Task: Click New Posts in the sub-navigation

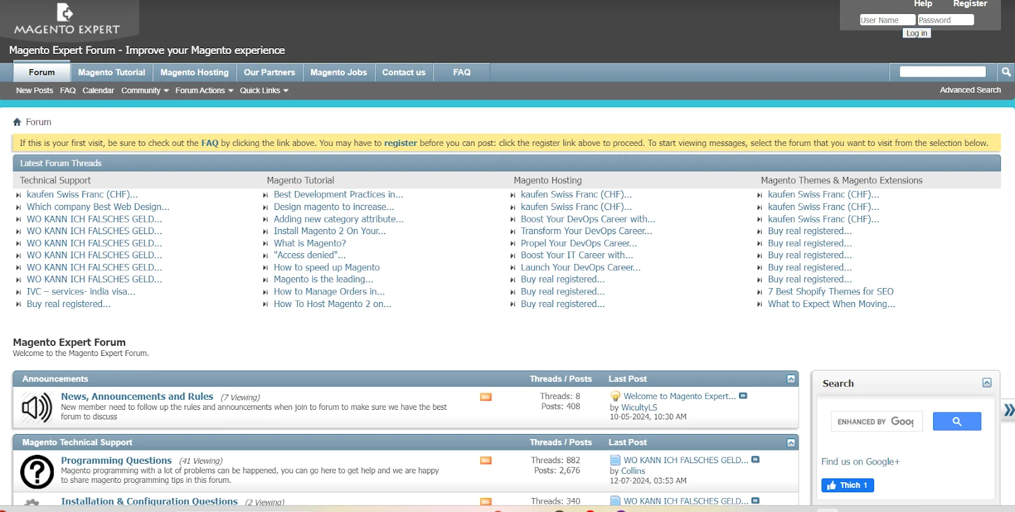Action: (34, 91)
